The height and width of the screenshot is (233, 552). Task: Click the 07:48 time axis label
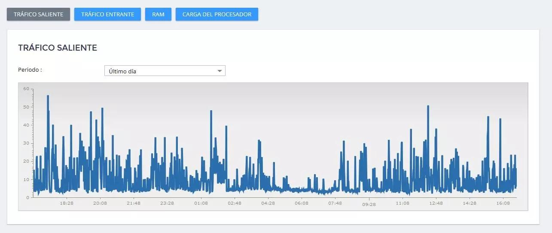[335, 203]
